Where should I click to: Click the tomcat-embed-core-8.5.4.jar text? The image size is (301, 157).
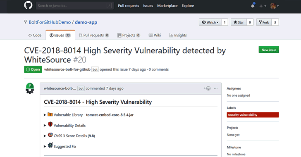(x=110, y=115)
